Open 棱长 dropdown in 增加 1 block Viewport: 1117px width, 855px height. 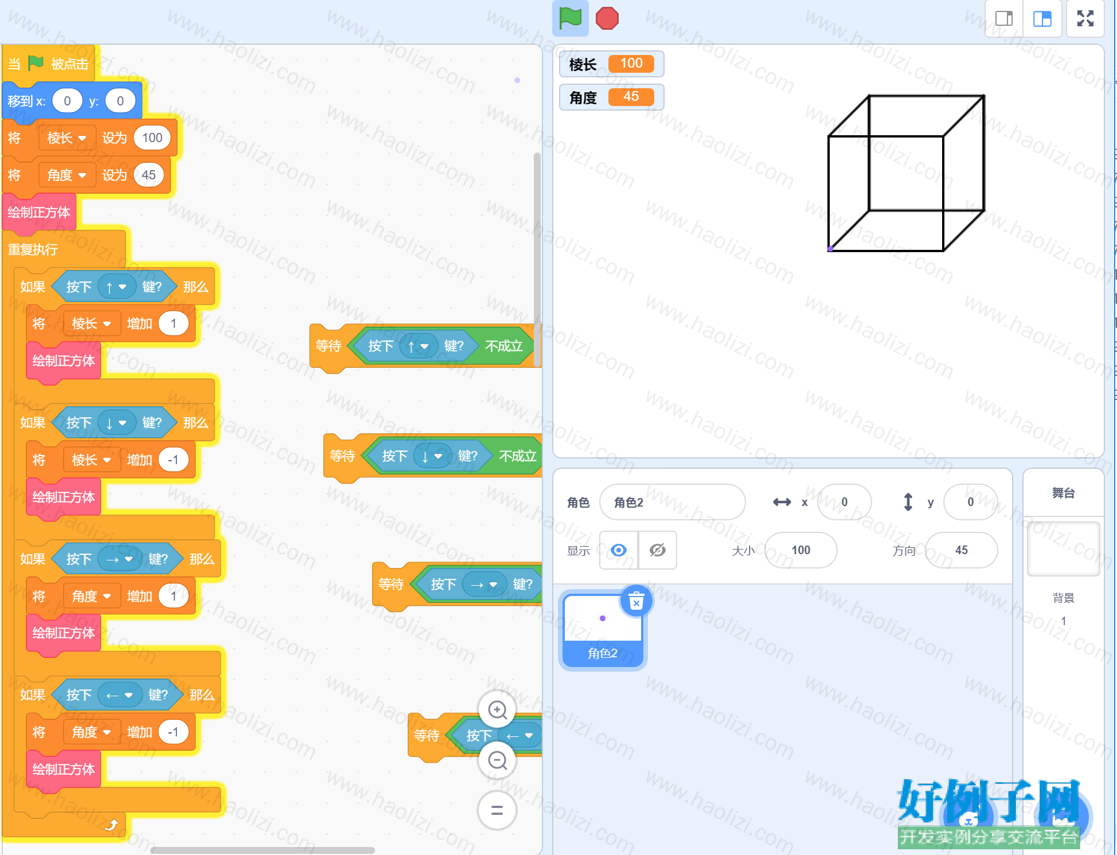pyautogui.click(x=91, y=324)
